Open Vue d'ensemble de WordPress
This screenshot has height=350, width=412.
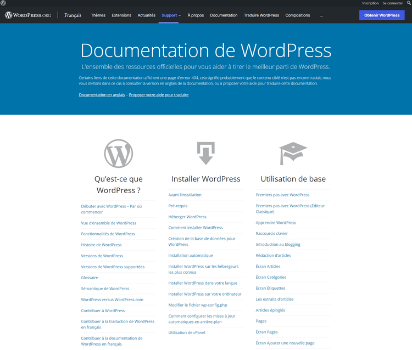pyautogui.click(x=109, y=223)
